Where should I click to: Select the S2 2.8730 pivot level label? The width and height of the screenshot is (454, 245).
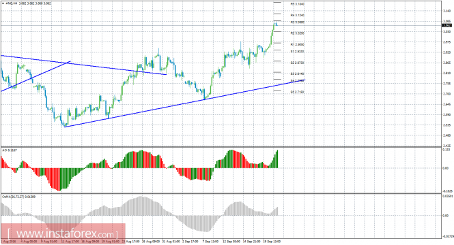coord(298,63)
